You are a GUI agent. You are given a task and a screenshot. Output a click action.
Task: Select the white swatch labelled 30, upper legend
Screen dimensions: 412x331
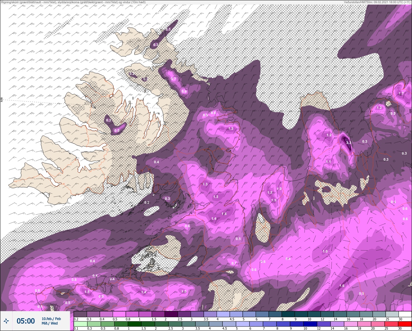(x=405, y=314)
